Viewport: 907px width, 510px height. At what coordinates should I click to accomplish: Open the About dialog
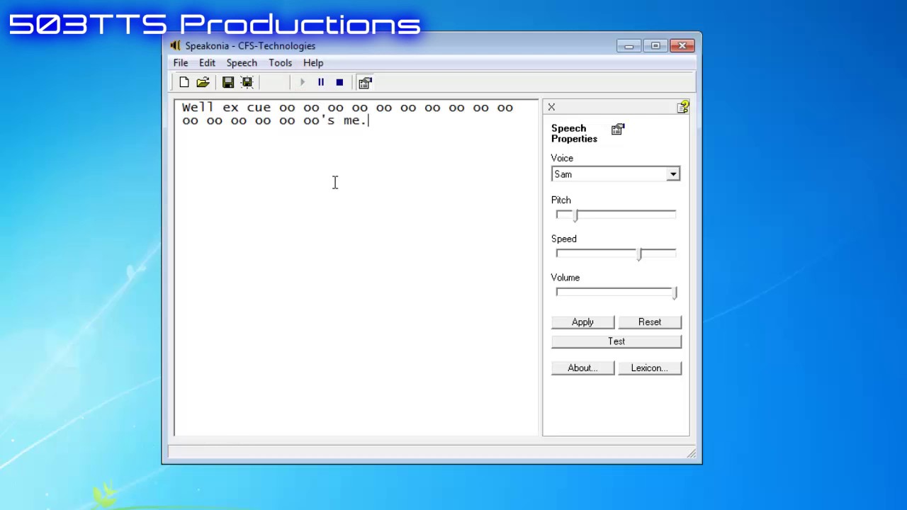point(582,368)
